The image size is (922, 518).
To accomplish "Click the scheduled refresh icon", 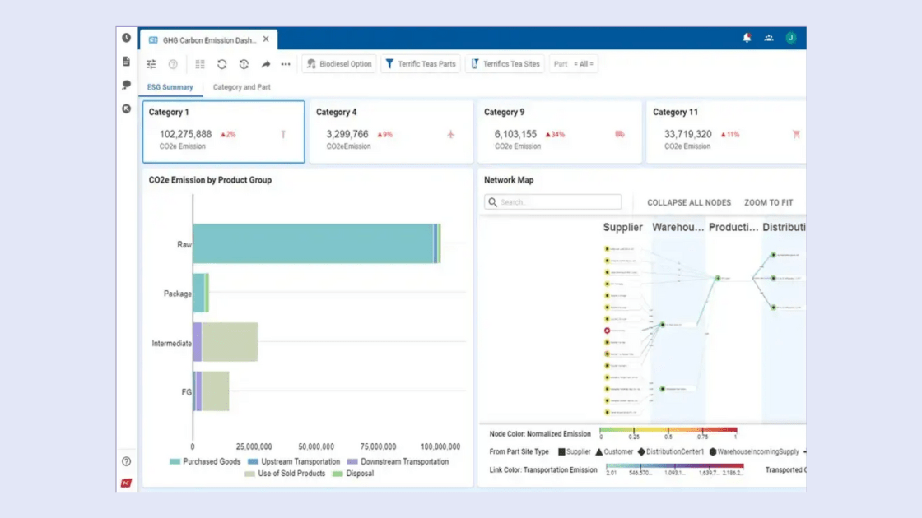I will pyautogui.click(x=243, y=64).
